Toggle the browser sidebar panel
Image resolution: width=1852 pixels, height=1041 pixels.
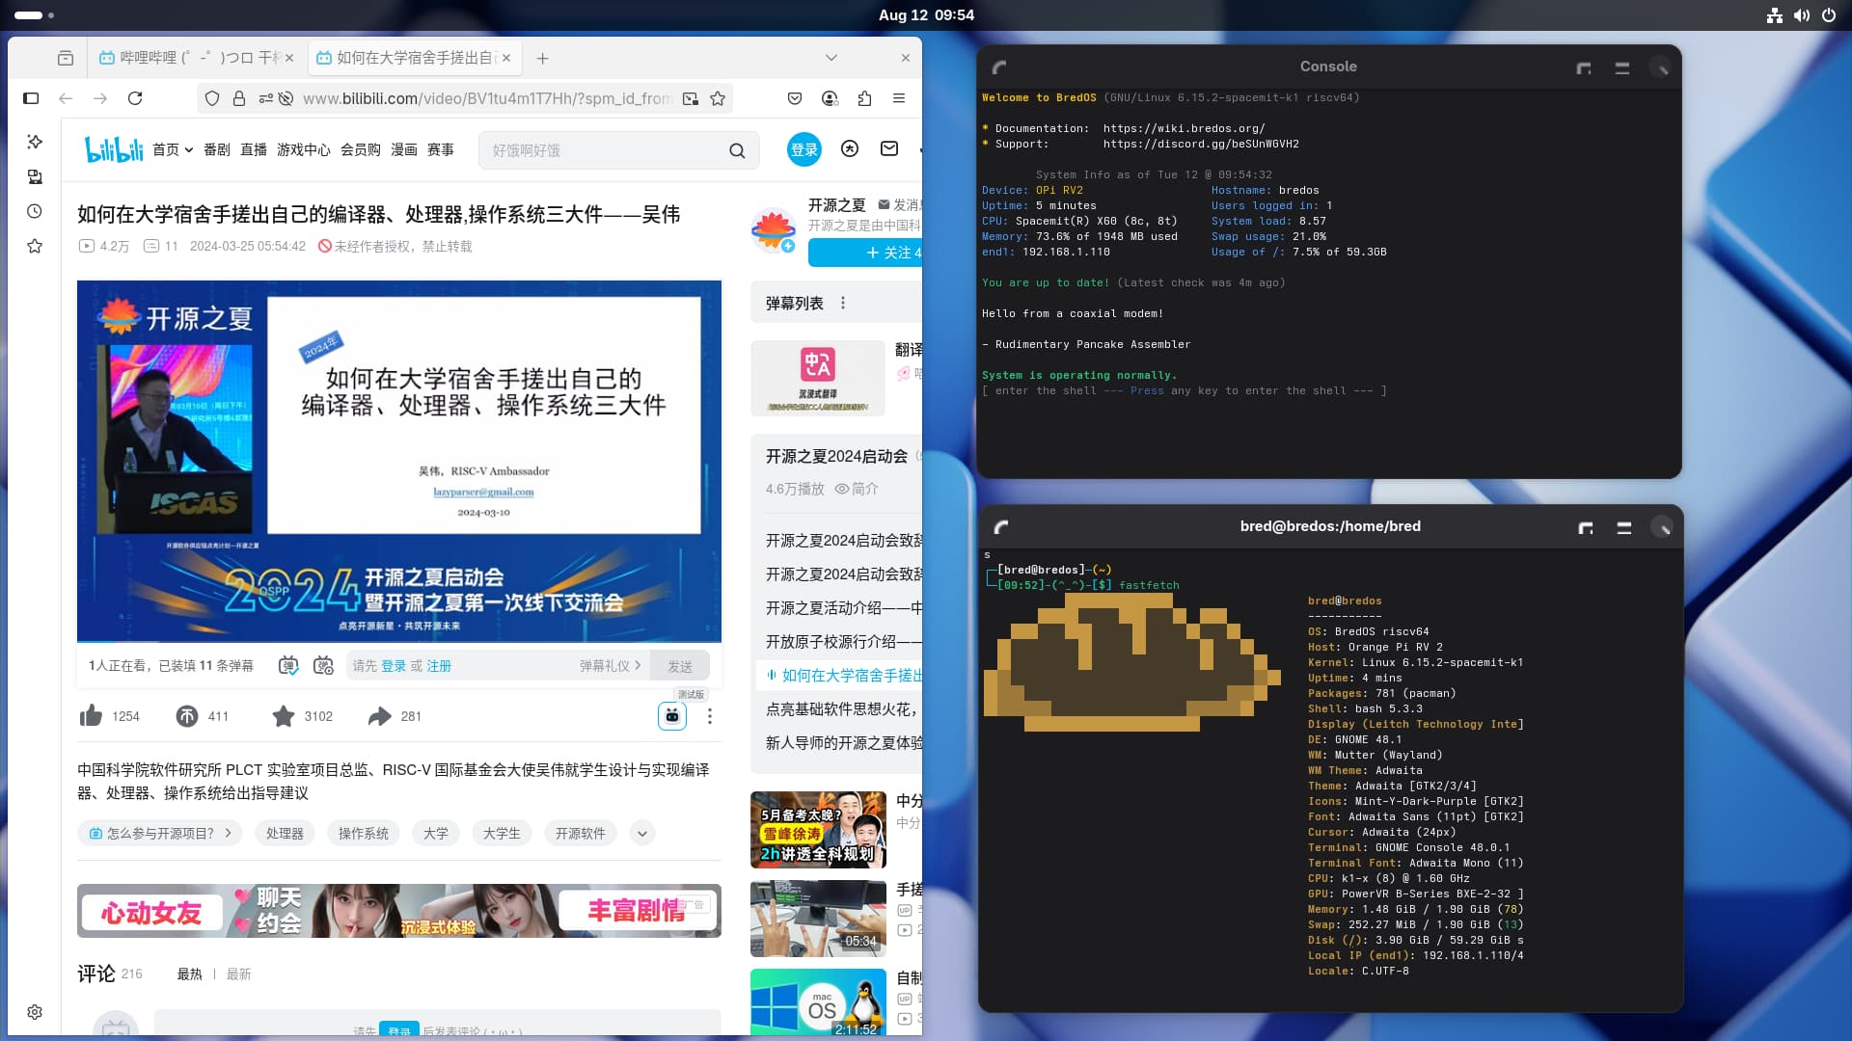click(x=31, y=98)
